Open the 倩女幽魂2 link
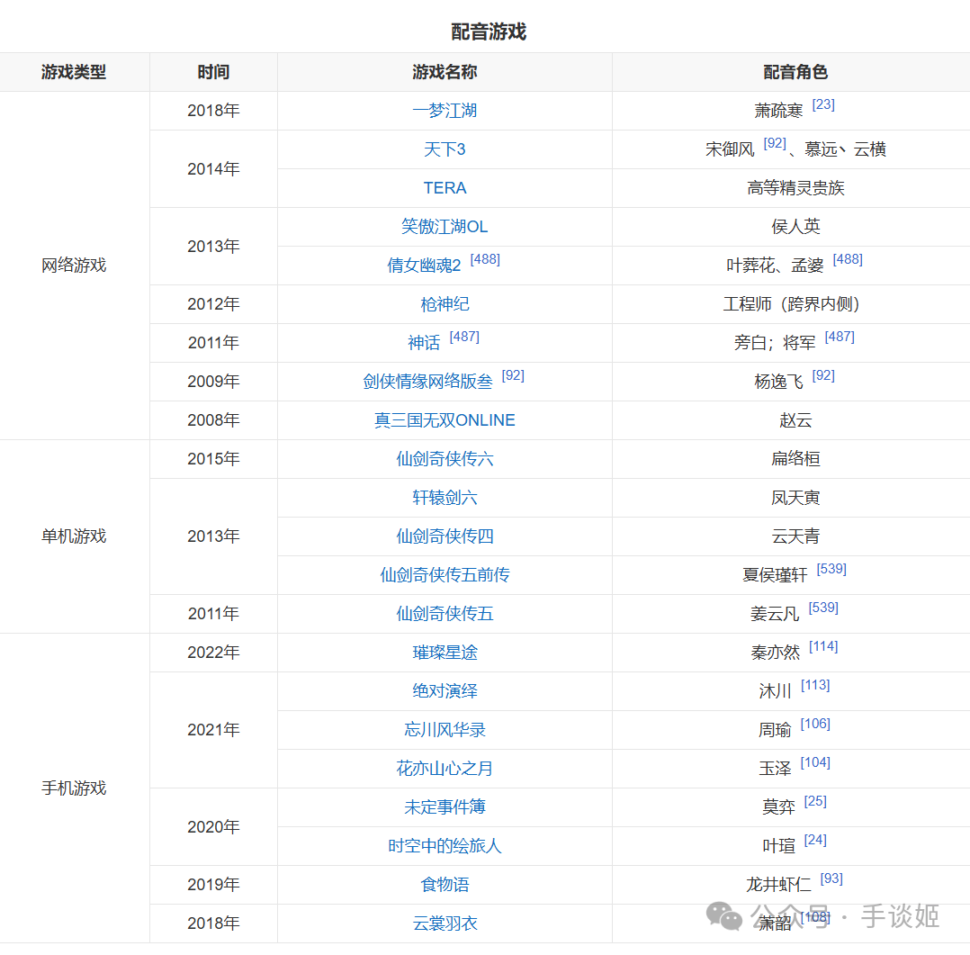The image size is (970, 955). tap(424, 266)
